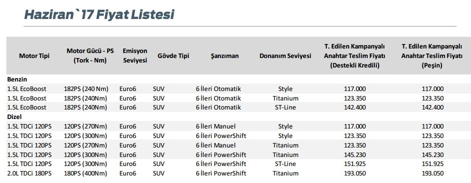The width and height of the screenshot is (471, 183).
Task: Click the Haziran'17 Fiyat Listesi title
Action: pos(99,14)
